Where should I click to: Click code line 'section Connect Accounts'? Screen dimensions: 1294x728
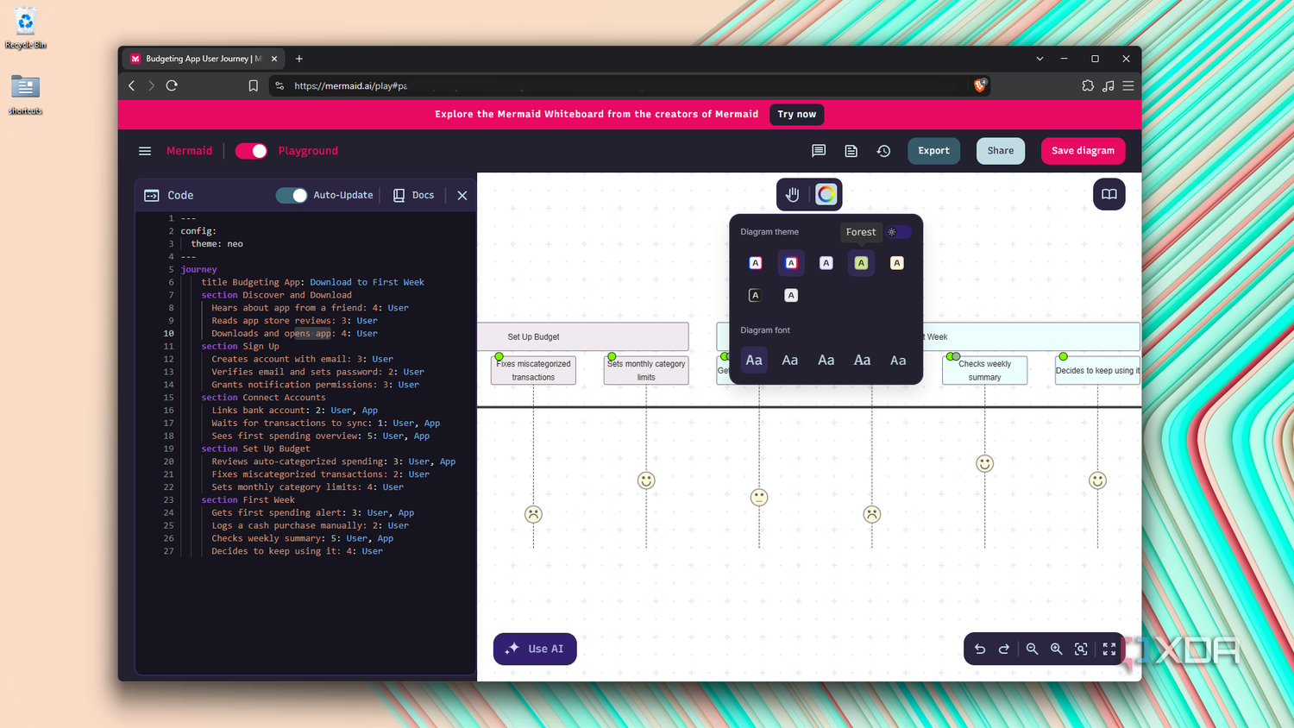click(263, 398)
